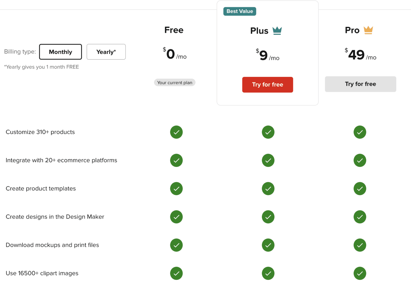Click Plus plan checkmark for Download mockups row
Screen dimensions: 411x285
pyautogui.click(x=268, y=245)
